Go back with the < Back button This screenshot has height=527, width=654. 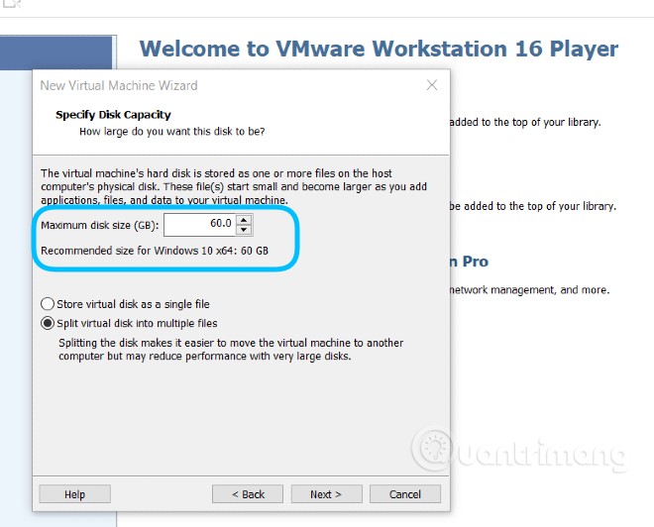click(248, 494)
